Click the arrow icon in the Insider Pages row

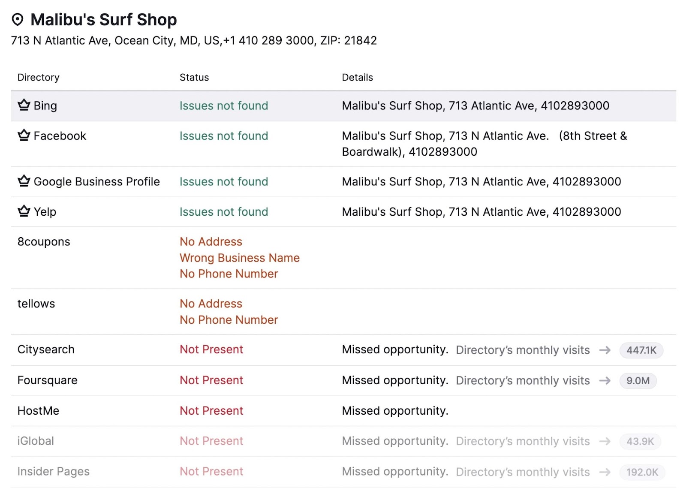point(605,472)
